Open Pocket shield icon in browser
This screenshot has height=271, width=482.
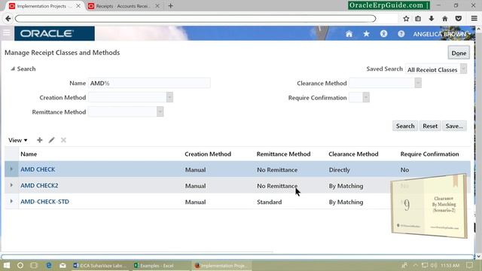pos(459,18)
